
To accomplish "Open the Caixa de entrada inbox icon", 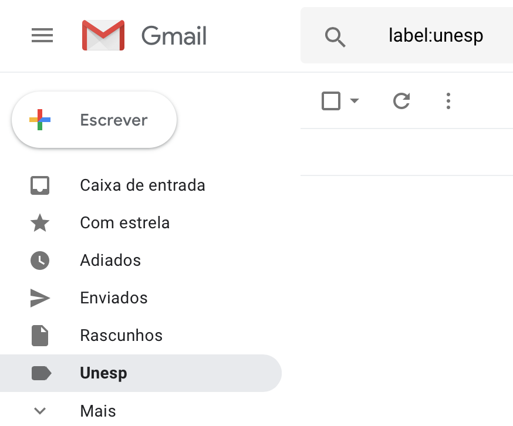I will (x=39, y=185).
